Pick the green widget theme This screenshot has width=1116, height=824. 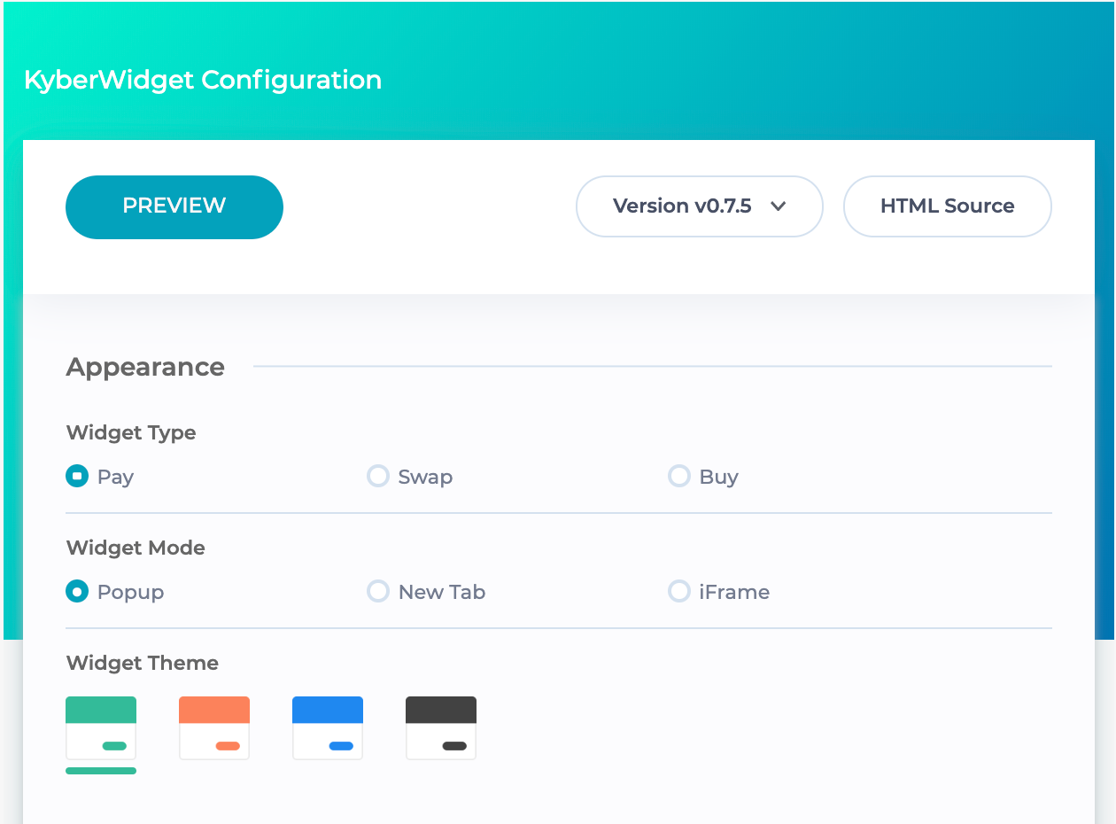click(101, 728)
